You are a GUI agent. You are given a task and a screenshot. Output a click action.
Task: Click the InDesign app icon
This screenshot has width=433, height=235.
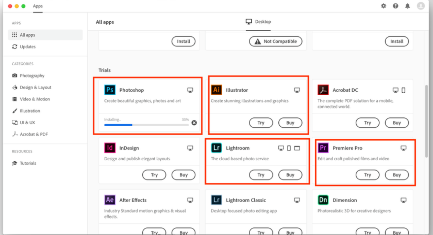110,148
